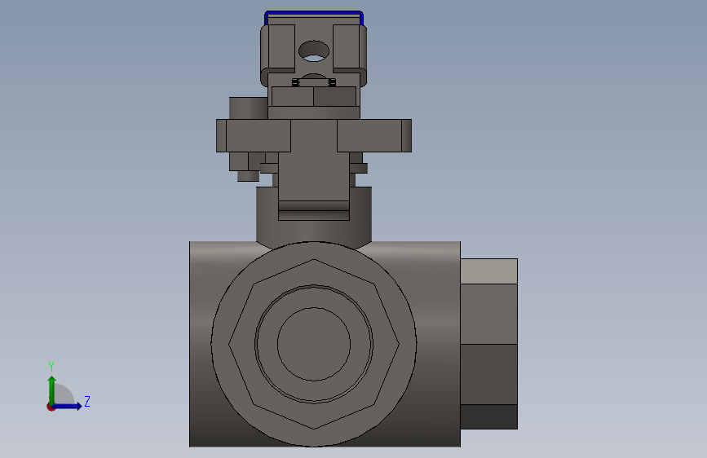Image resolution: width=707 pixels, height=458 pixels.
Task: Select the right wing of the handle plate
Action: (374, 135)
